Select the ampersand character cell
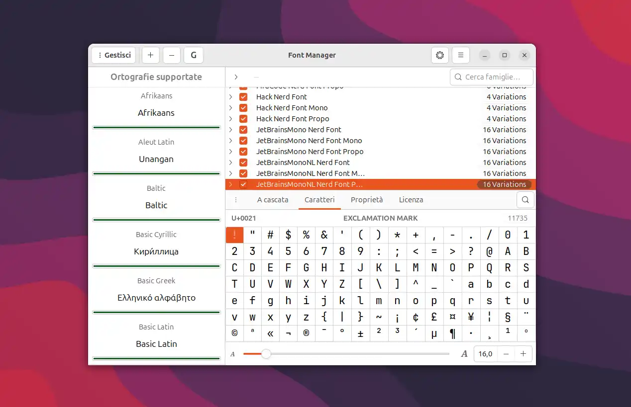This screenshot has height=407, width=631. tap(324, 235)
